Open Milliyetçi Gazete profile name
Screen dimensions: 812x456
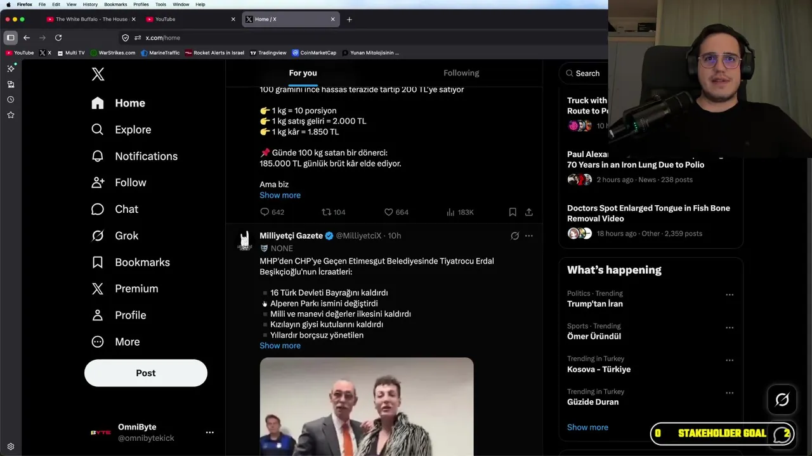(x=291, y=236)
